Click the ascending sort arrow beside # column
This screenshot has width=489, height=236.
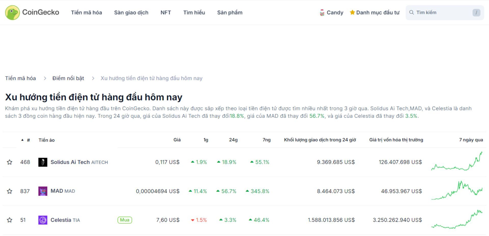click(22, 140)
